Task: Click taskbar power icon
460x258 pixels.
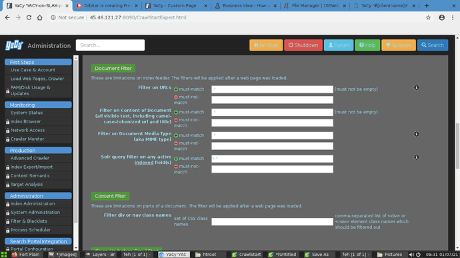Action: [x=419, y=255]
